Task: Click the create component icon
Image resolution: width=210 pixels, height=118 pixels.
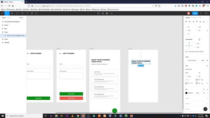Action: pos(103,13)
